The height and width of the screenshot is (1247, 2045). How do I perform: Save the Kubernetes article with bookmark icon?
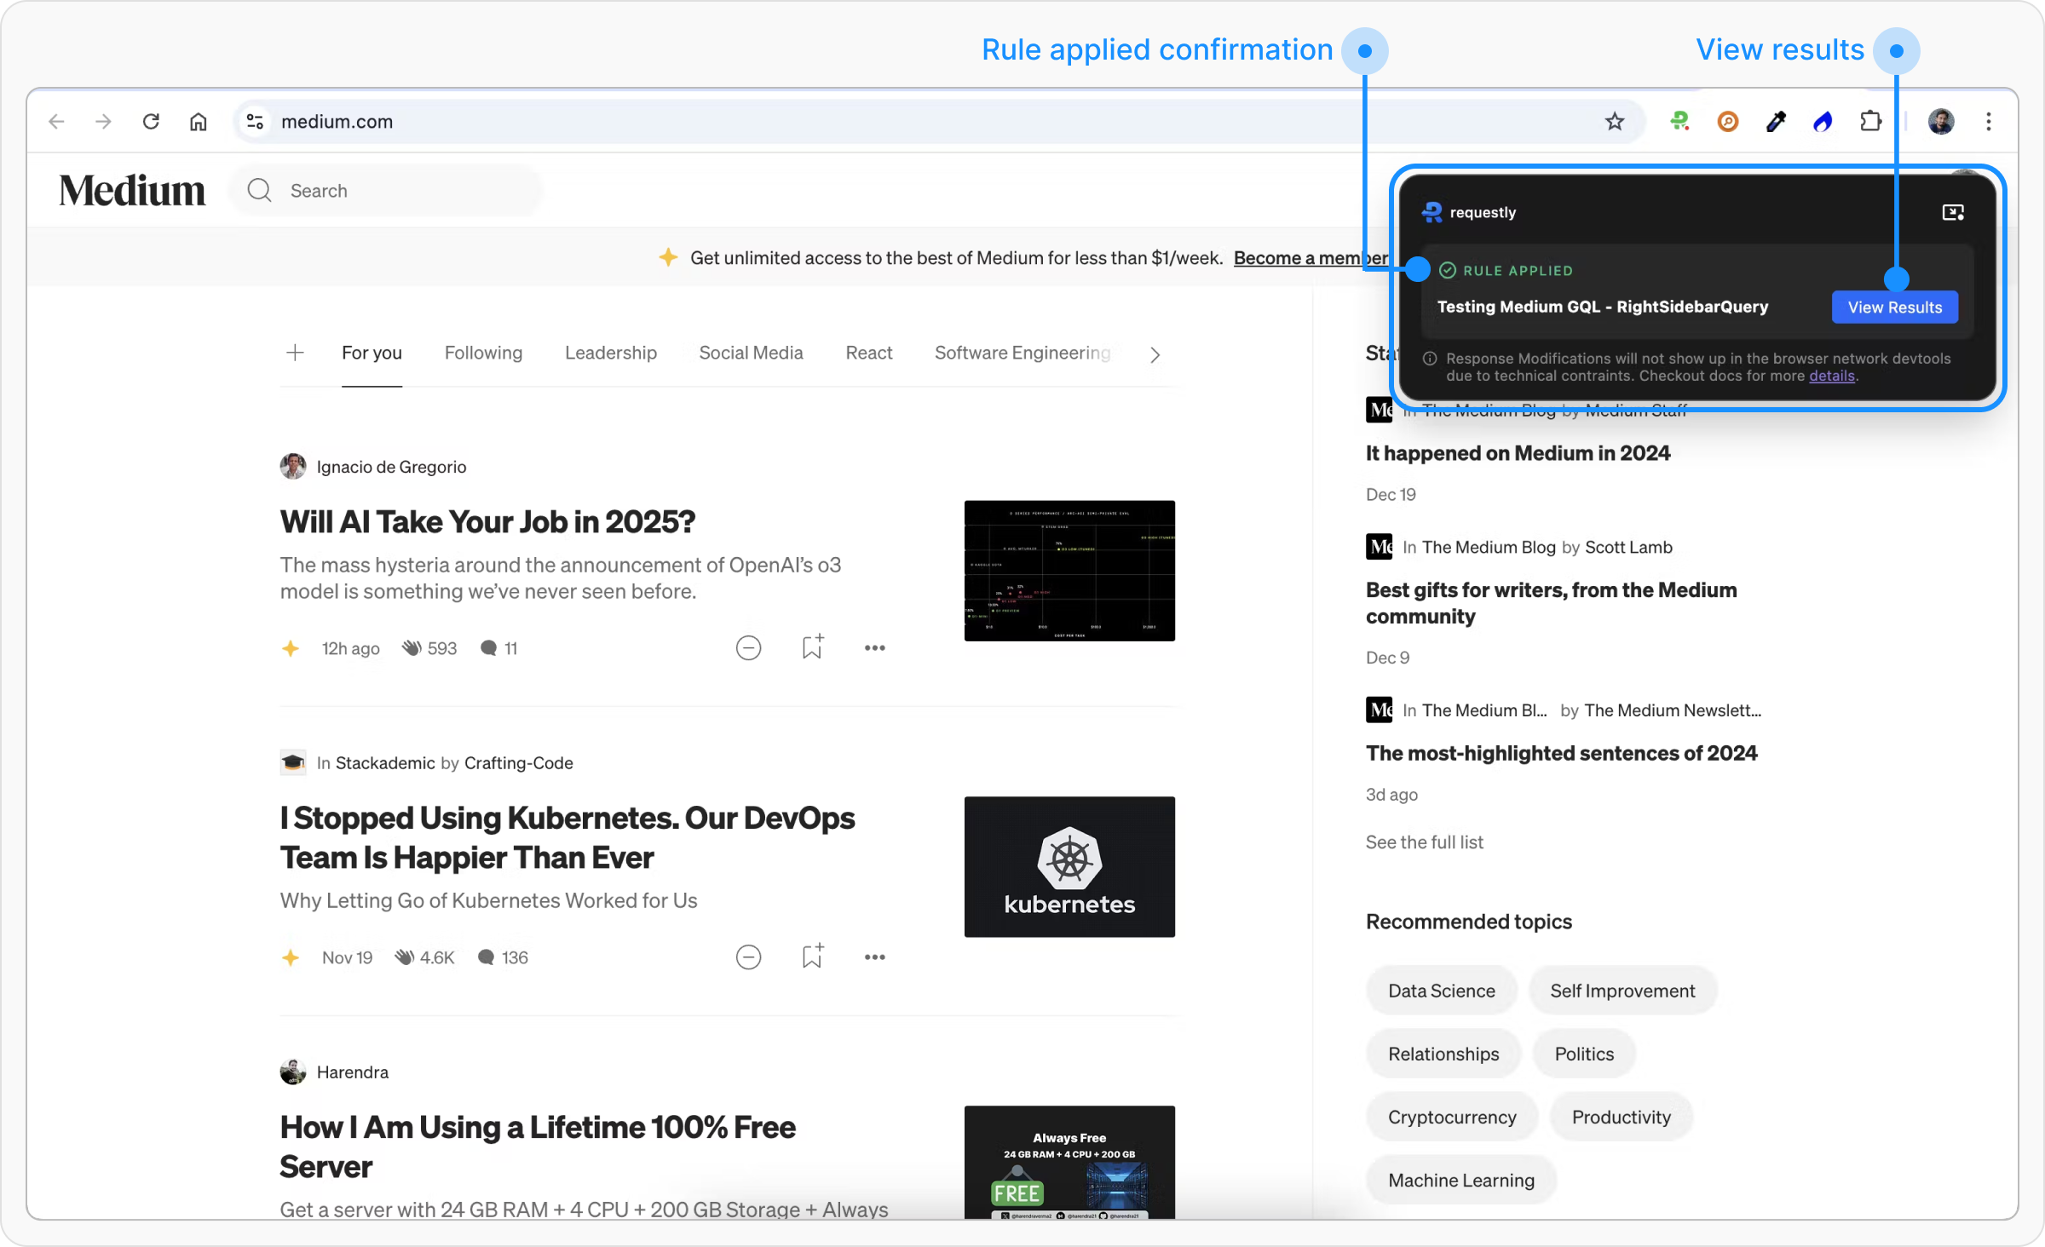click(x=812, y=957)
